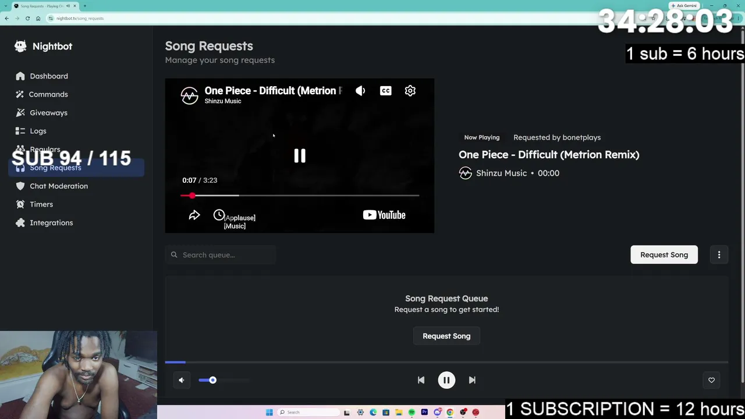This screenshot has height=419, width=745.
Task: Seek using the bottom song progress bar
Action: coord(446,362)
